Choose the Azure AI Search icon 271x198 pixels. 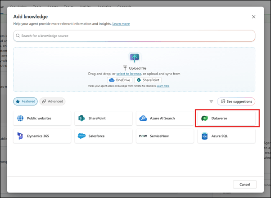point(143,118)
